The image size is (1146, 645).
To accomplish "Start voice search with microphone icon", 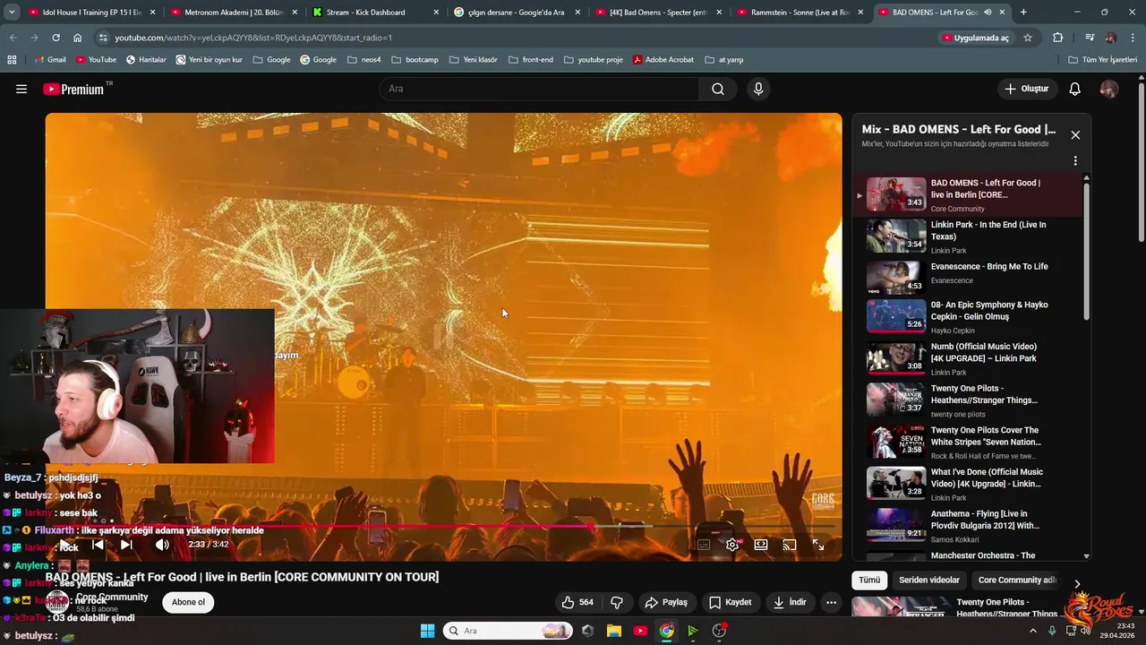I will point(758,89).
